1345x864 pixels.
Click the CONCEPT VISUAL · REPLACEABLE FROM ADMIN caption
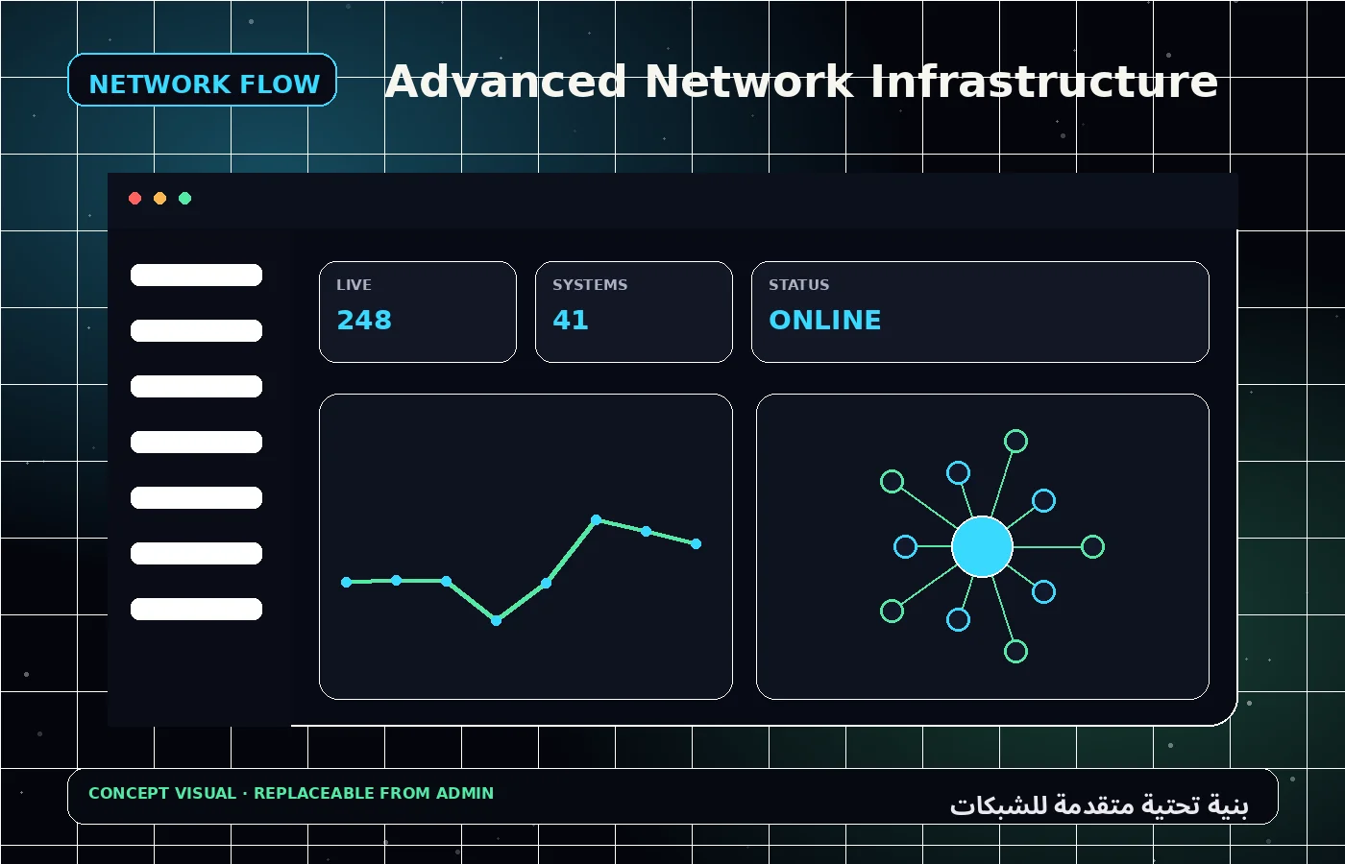pyautogui.click(x=291, y=794)
